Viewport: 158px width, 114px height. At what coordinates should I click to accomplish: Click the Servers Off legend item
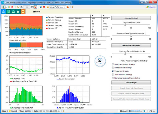(52, 28)
